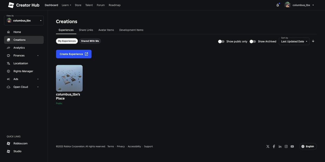Screen dimensions: 325x162
Task: Open the Development Items tab
Action: click(x=131, y=30)
